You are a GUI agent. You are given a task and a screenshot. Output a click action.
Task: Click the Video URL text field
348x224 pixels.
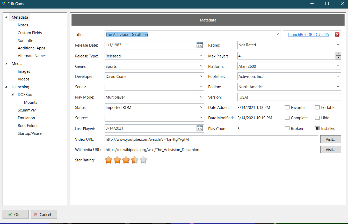[211, 139]
